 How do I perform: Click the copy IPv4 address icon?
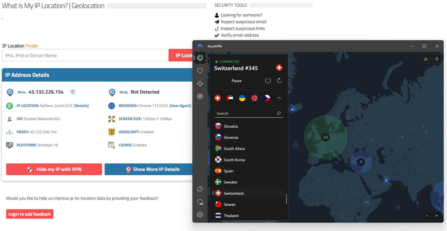(x=73, y=92)
